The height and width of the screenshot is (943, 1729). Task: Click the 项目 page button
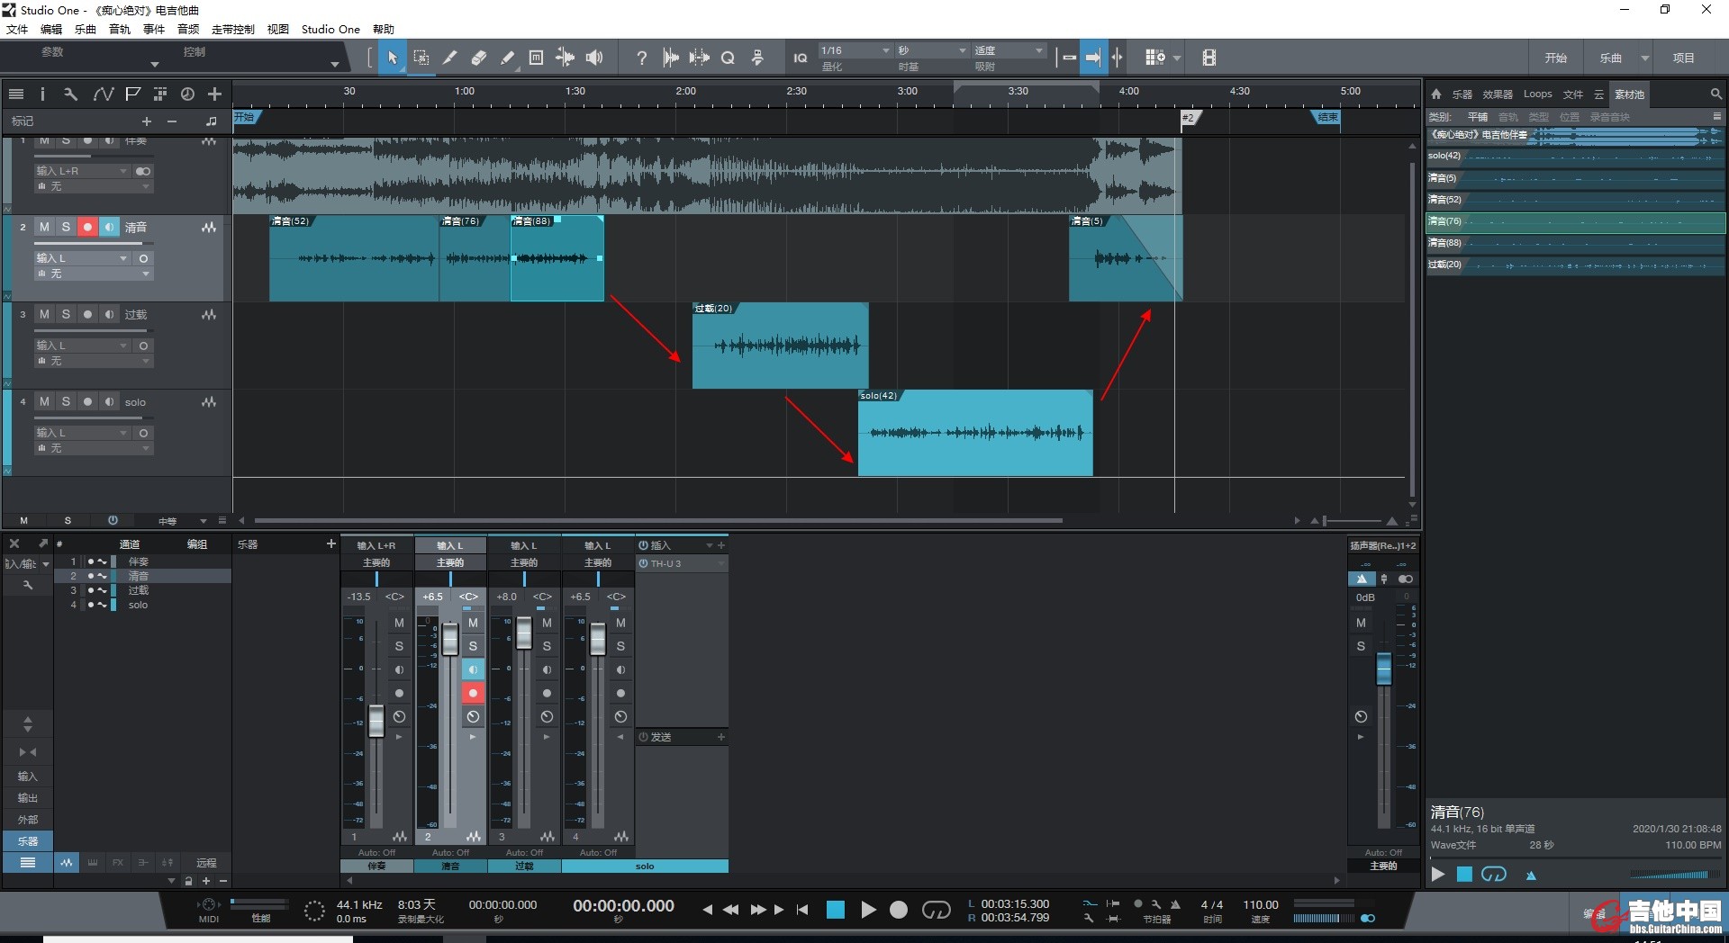click(x=1683, y=58)
